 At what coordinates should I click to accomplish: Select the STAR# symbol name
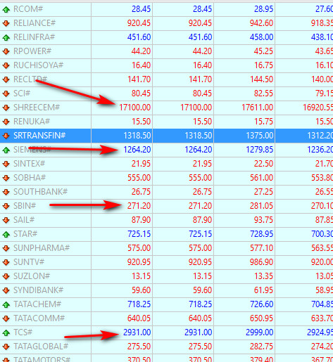pos(25,234)
